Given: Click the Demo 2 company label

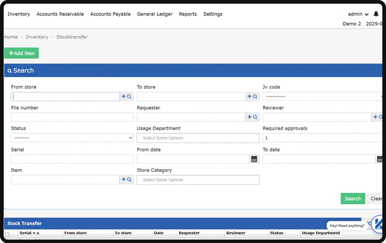Looking at the screenshot, I should pos(352,24).
